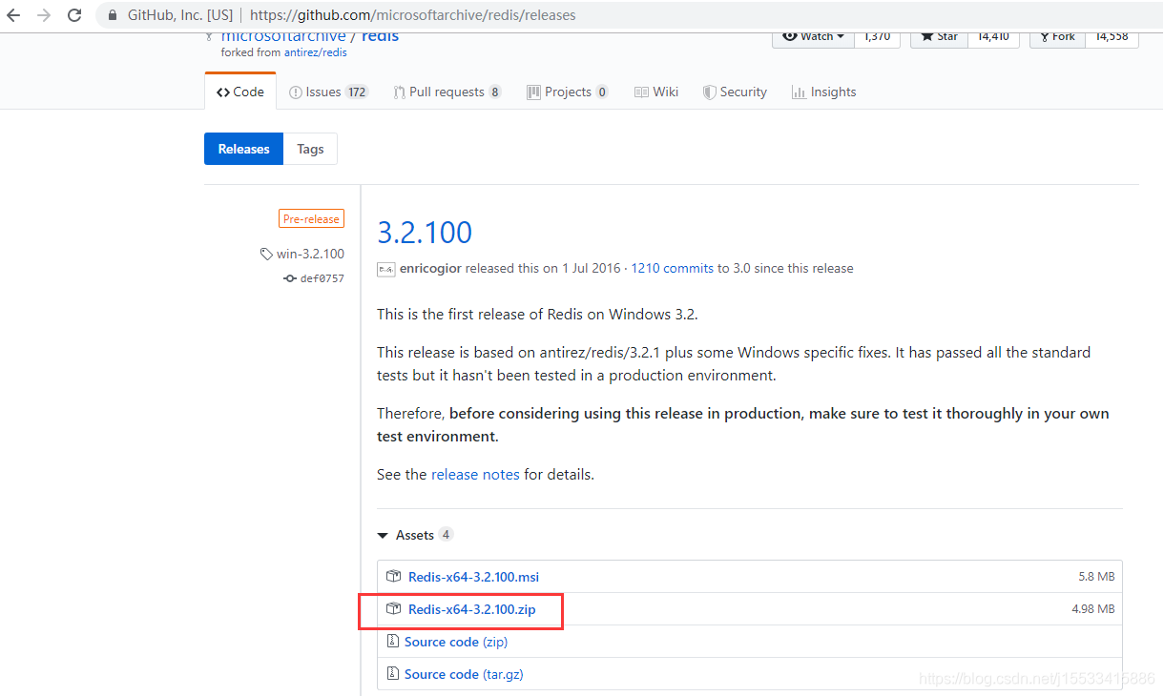Click the 5.8 MB file size text
Viewport: 1164px width, 696px height.
[x=1096, y=577]
